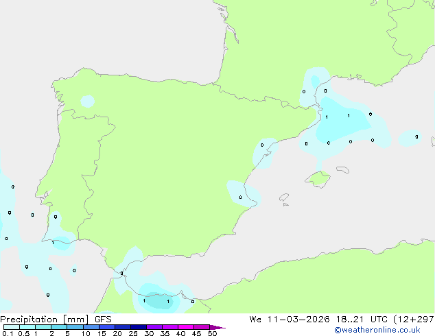Pick the legend swatch between 0.5 and 1

click(x=27, y=327)
